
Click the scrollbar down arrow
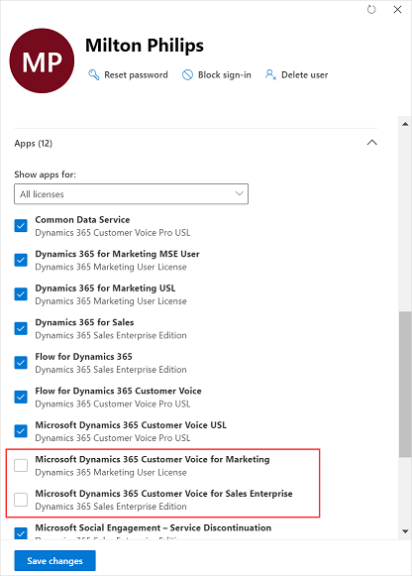tap(405, 531)
